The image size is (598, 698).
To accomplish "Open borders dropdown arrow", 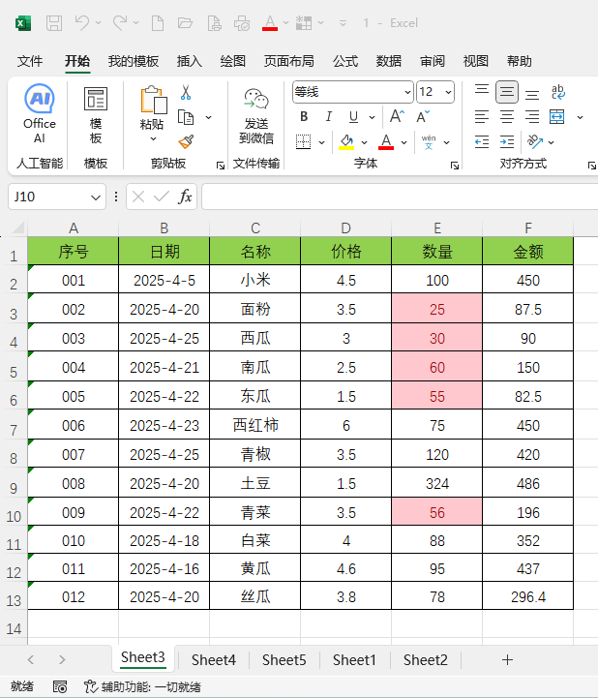I will [x=321, y=142].
